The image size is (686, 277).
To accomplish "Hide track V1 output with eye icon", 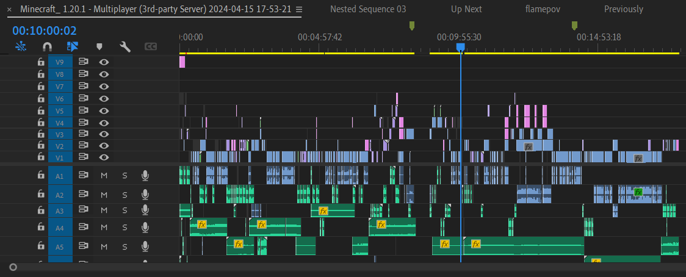I will pos(104,157).
